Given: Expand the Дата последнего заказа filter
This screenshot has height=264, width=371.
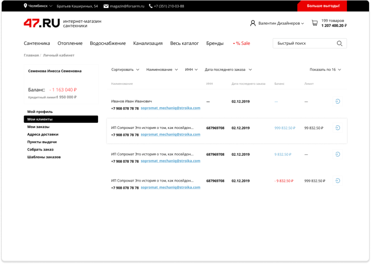Looking at the screenshot, I should click(x=228, y=70).
